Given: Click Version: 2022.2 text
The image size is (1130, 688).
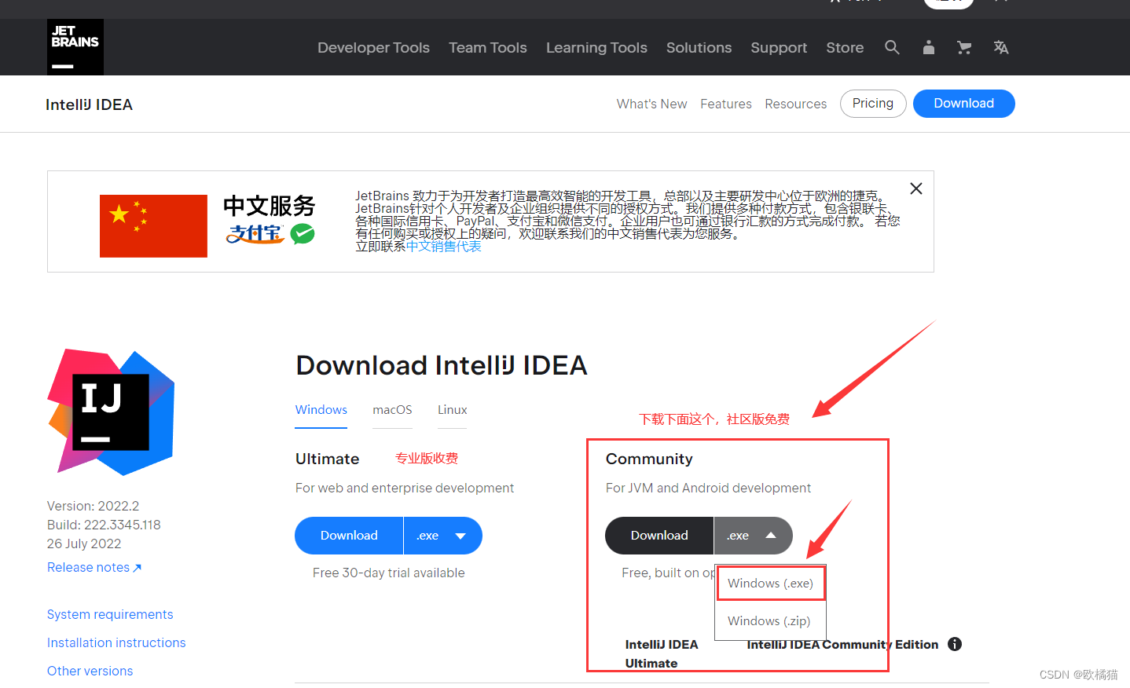Looking at the screenshot, I should (93, 506).
